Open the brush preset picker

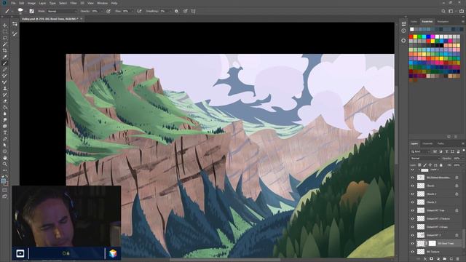click(20, 11)
